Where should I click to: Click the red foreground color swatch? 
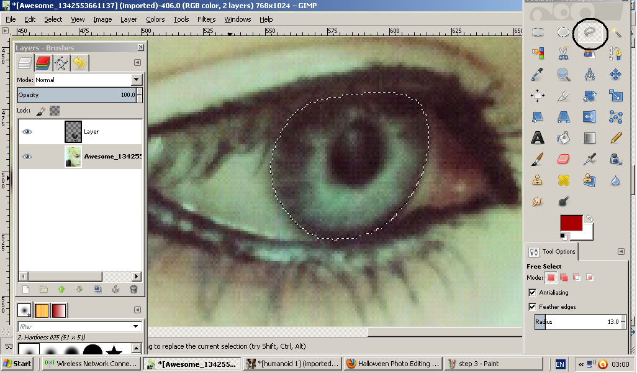click(571, 224)
